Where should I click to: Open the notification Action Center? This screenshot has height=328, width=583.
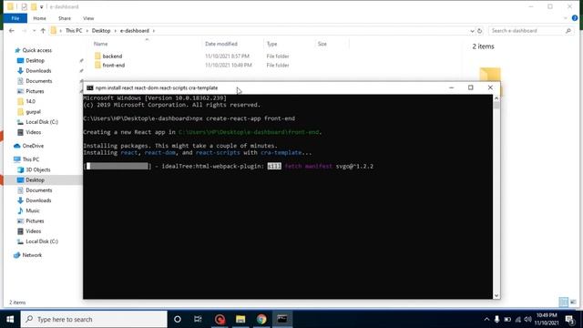pyautogui.click(x=570, y=319)
